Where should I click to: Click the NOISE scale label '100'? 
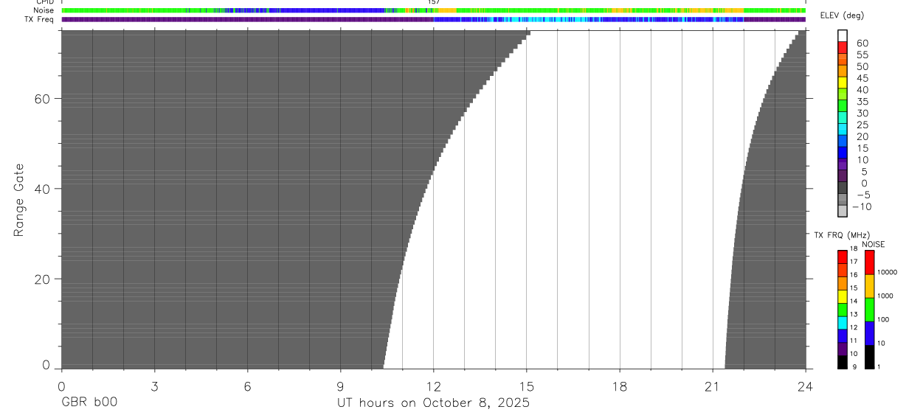(x=882, y=319)
